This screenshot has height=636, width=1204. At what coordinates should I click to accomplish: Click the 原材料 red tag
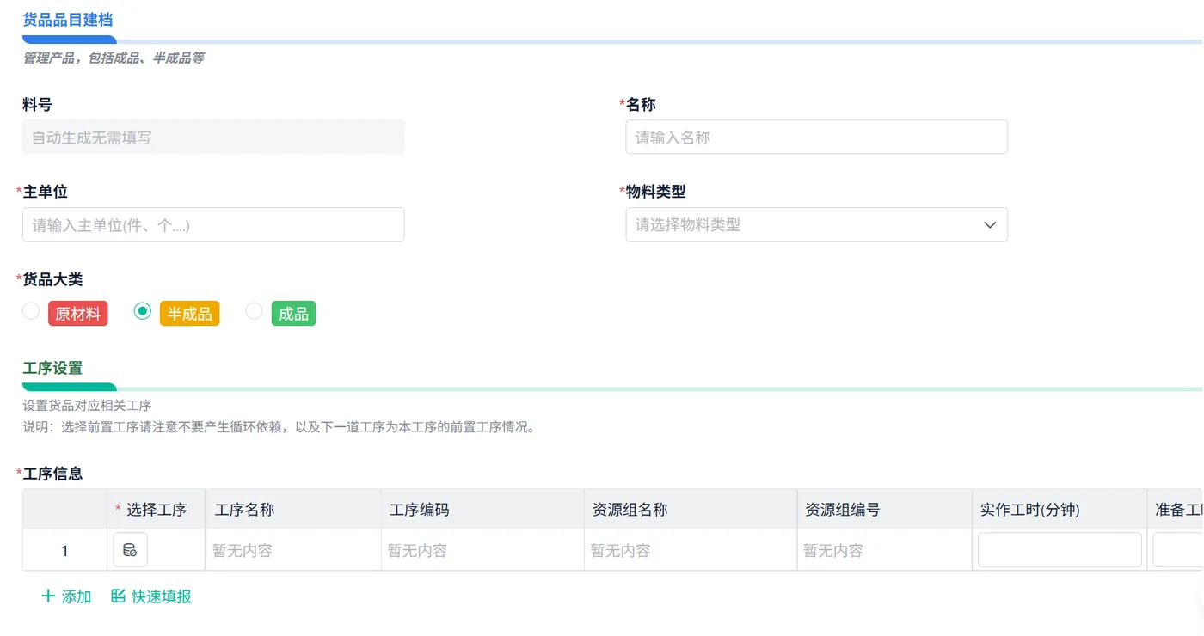click(x=78, y=314)
